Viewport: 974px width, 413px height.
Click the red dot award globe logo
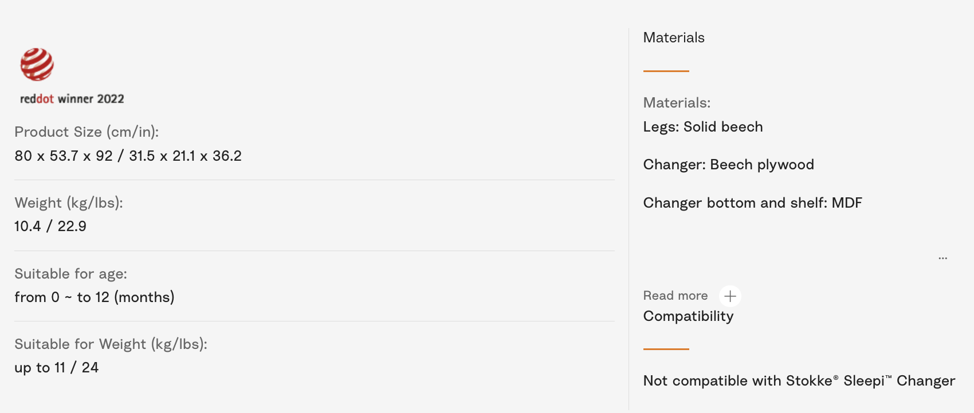click(x=37, y=64)
